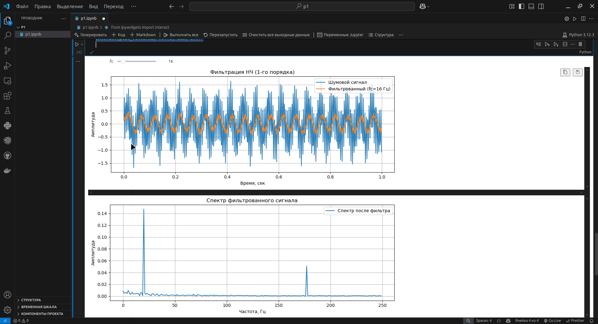The width and height of the screenshot is (598, 324).
Task: Open the Testing flask view
Action: tap(7, 111)
